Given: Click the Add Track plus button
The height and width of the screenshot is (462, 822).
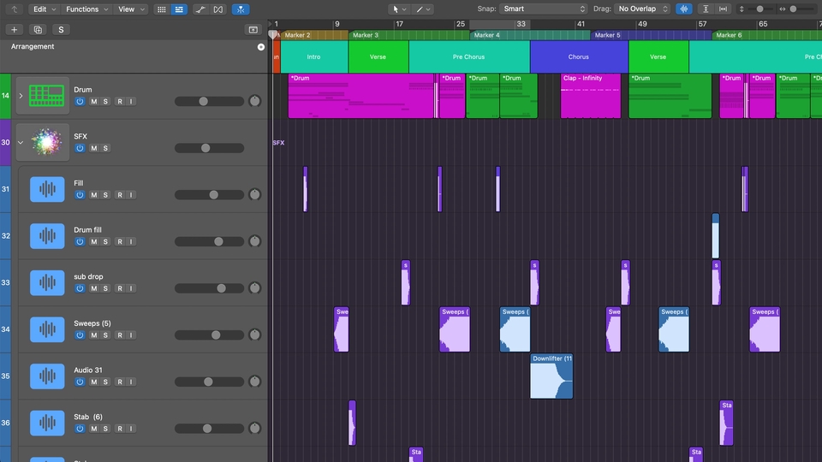Looking at the screenshot, I should 14,29.
